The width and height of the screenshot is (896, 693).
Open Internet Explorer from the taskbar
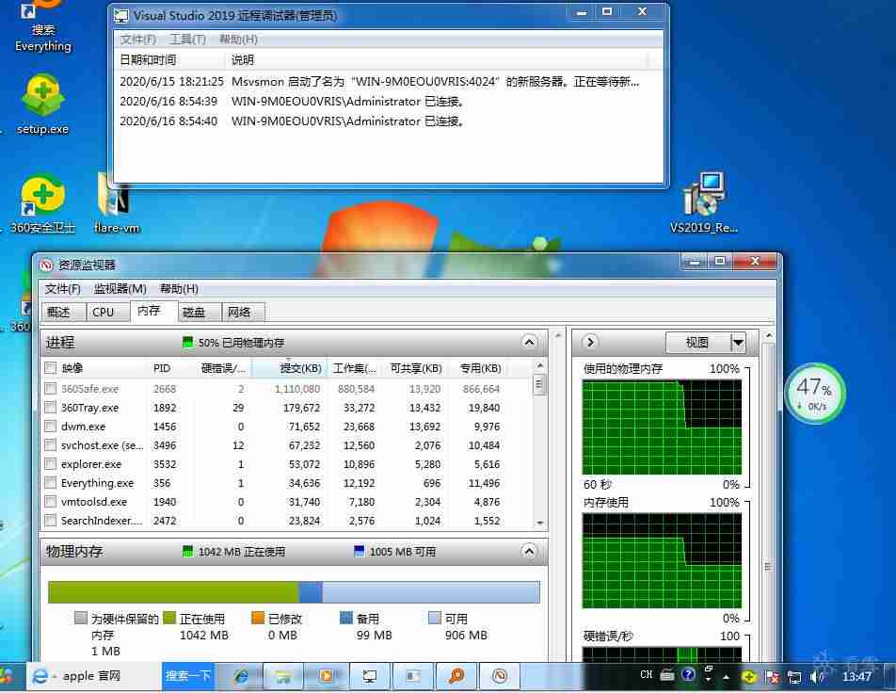point(242,676)
